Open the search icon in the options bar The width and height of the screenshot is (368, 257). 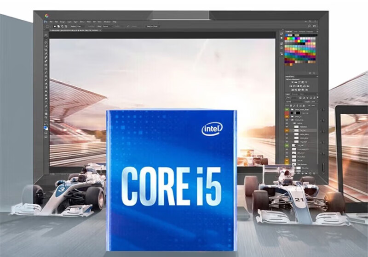click(309, 26)
